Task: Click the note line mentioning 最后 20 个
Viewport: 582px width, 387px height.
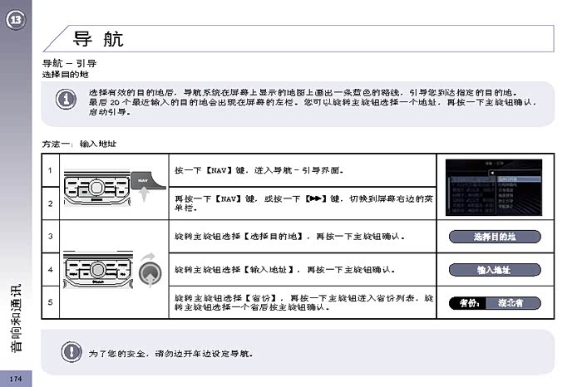Action: (313, 102)
